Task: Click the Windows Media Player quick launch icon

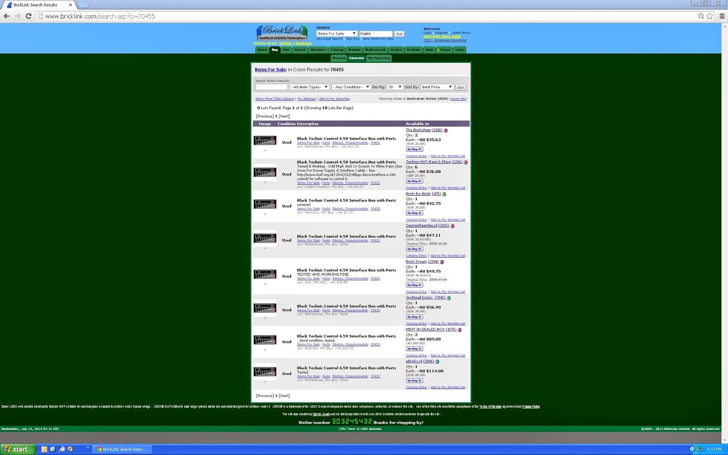Action: (x=70, y=449)
